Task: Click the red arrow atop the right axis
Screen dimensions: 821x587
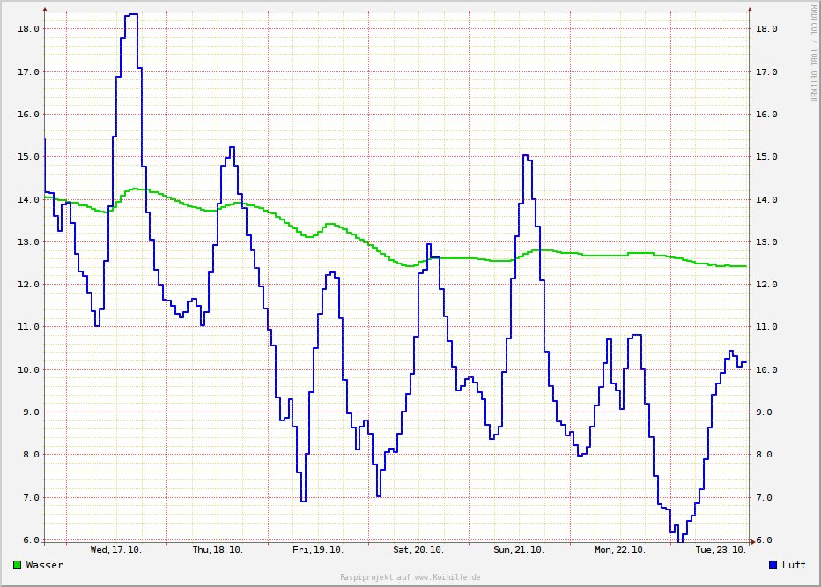Action: 750,10
